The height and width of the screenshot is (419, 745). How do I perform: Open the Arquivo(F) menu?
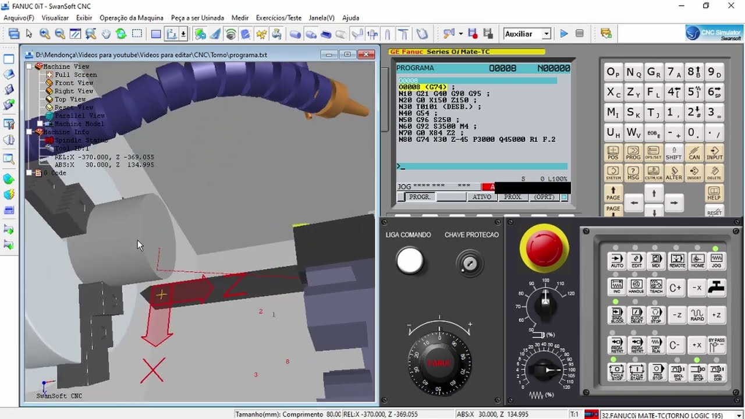[19, 18]
